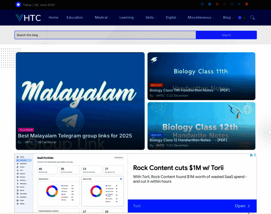The height and width of the screenshot is (214, 271).
Task: Expand the Medical dropdown menu
Action: (x=103, y=17)
